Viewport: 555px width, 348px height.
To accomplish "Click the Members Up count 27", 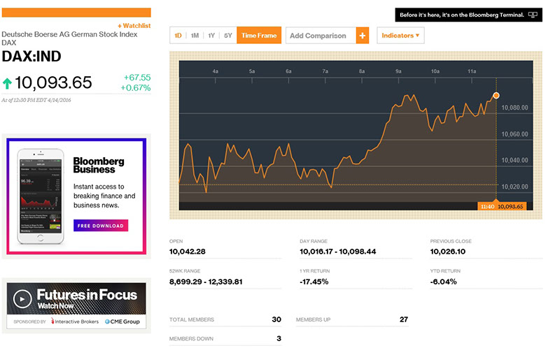I will click(404, 319).
